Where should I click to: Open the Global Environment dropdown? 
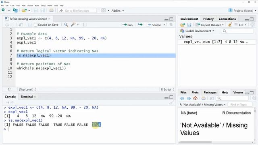197,31
